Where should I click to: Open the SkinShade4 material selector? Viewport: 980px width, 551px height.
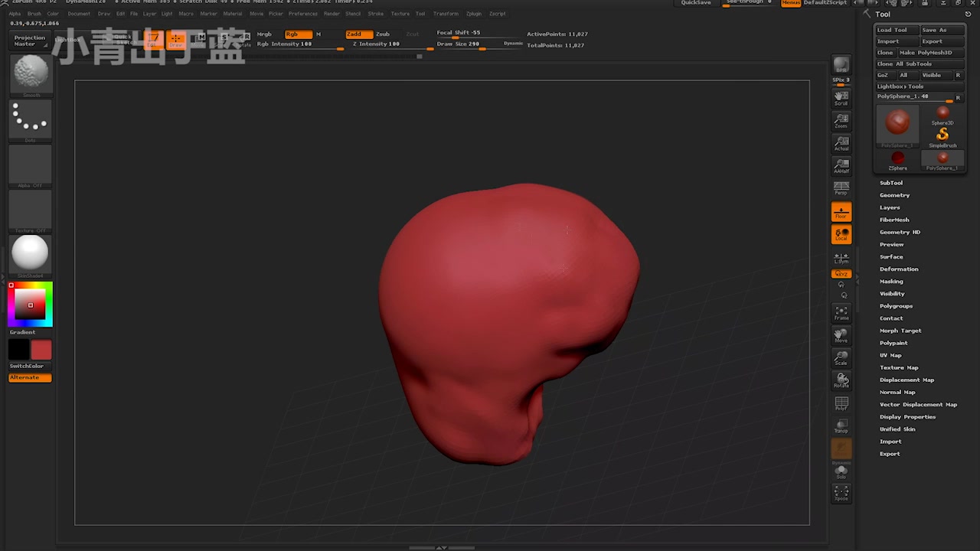point(31,256)
